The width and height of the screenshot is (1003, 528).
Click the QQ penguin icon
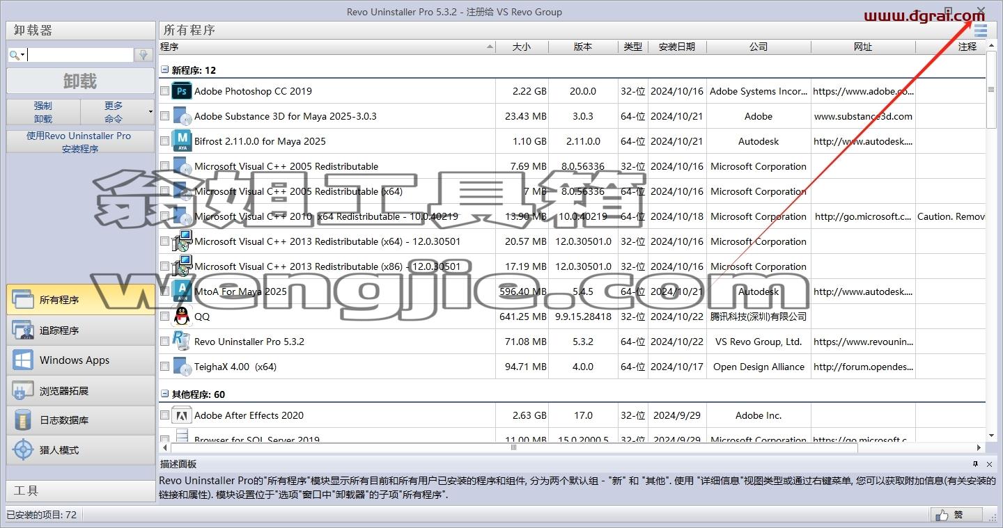pyautogui.click(x=182, y=317)
